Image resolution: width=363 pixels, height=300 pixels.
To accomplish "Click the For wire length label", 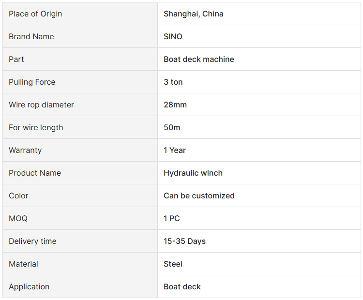I will [36, 127].
